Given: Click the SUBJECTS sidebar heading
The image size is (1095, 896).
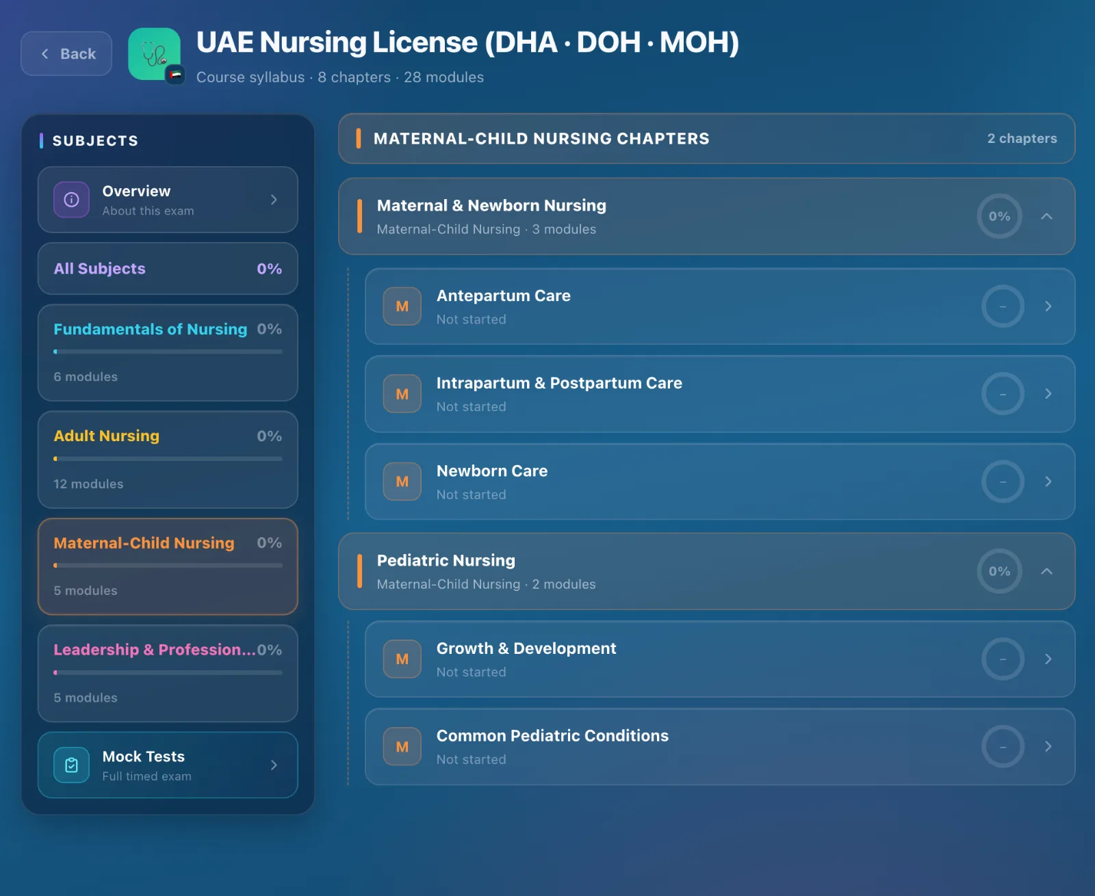Looking at the screenshot, I should point(95,141).
